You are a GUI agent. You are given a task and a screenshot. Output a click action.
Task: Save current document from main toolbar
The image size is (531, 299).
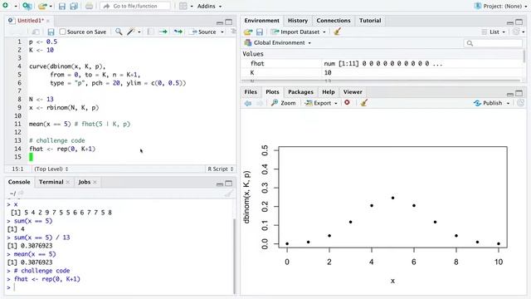61,6
